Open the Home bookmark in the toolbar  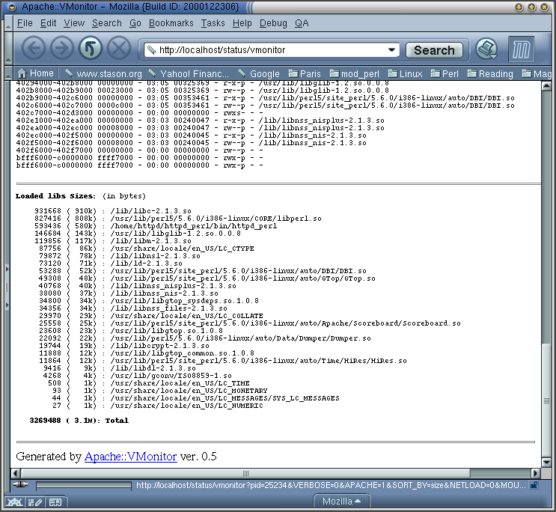pos(35,73)
